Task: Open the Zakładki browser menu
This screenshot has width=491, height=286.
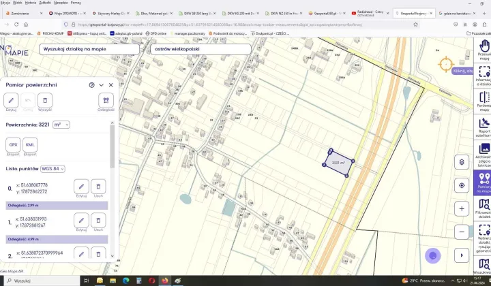Action: point(44,3)
